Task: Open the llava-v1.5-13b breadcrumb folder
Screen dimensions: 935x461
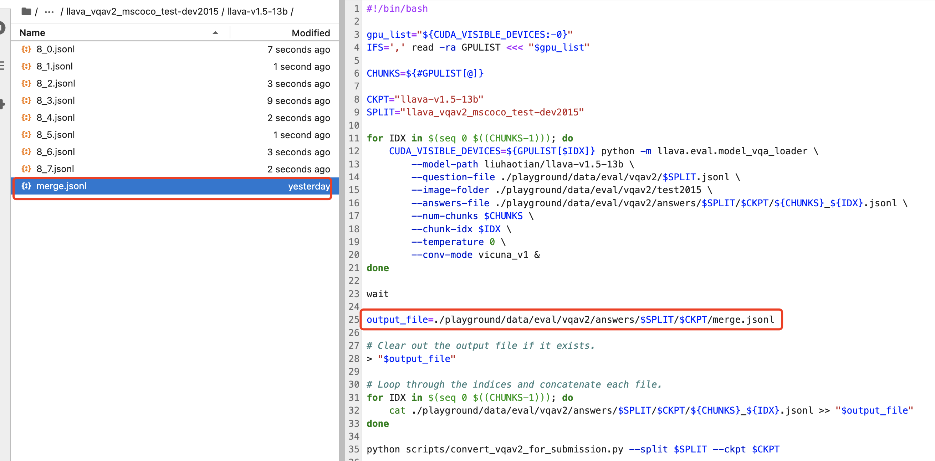Action: (257, 12)
